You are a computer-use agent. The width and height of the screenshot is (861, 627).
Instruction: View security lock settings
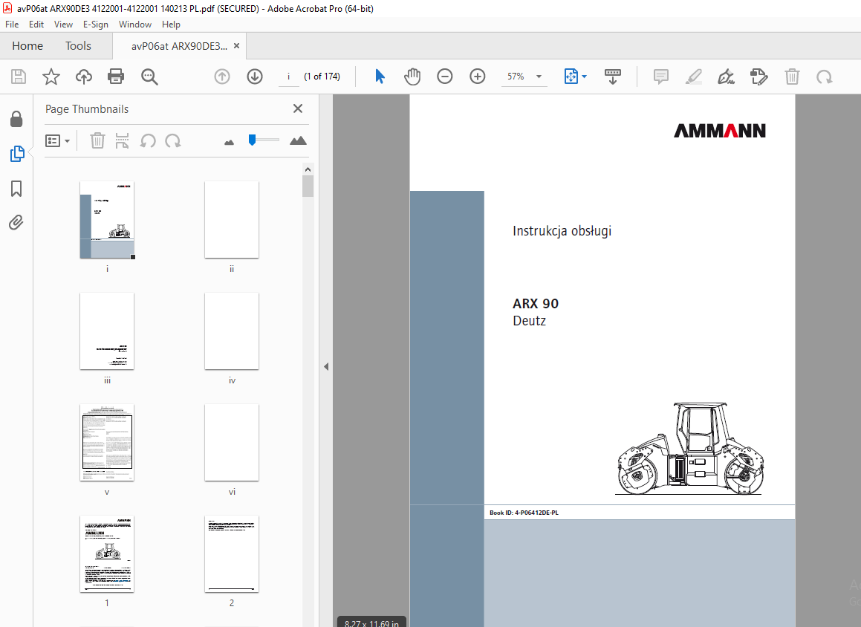coord(16,119)
